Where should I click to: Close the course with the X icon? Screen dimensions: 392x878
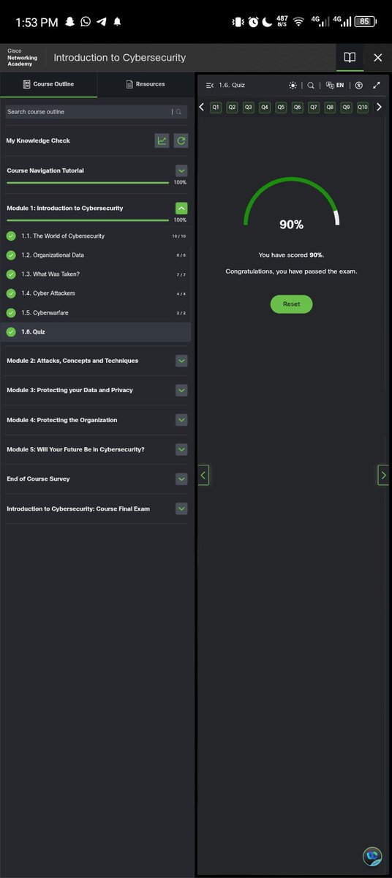pos(377,57)
